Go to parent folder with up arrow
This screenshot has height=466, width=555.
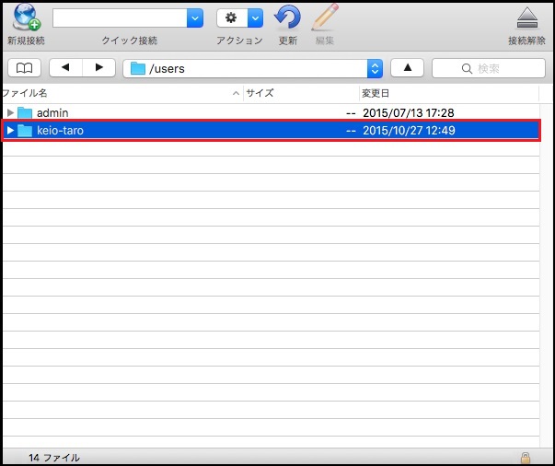(407, 68)
